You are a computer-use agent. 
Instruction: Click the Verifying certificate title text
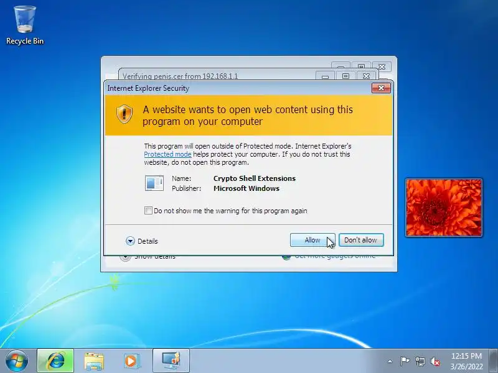[x=180, y=76]
